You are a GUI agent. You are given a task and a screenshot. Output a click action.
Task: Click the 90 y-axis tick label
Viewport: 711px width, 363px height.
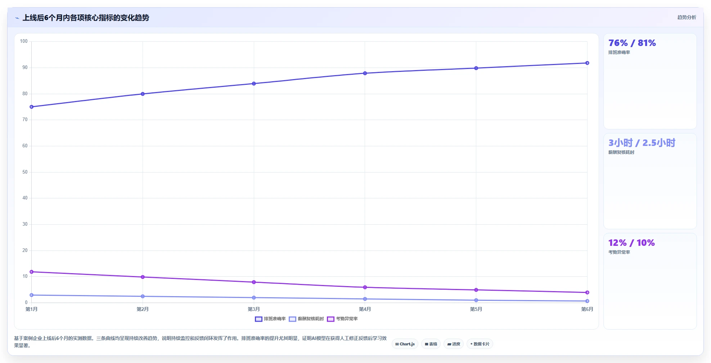click(x=25, y=68)
